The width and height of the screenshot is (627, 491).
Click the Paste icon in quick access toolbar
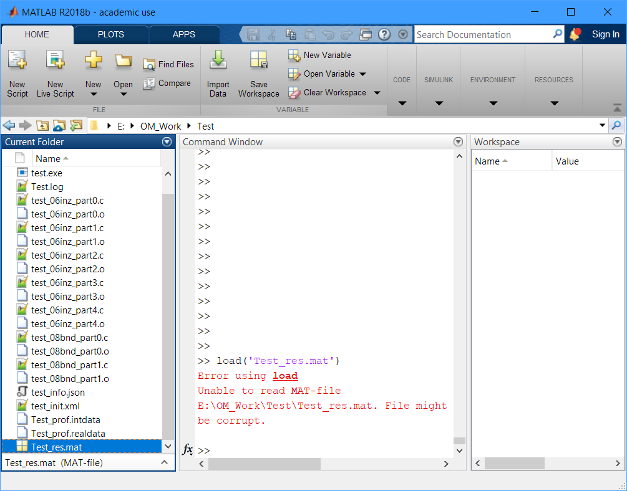pyautogui.click(x=310, y=34)
